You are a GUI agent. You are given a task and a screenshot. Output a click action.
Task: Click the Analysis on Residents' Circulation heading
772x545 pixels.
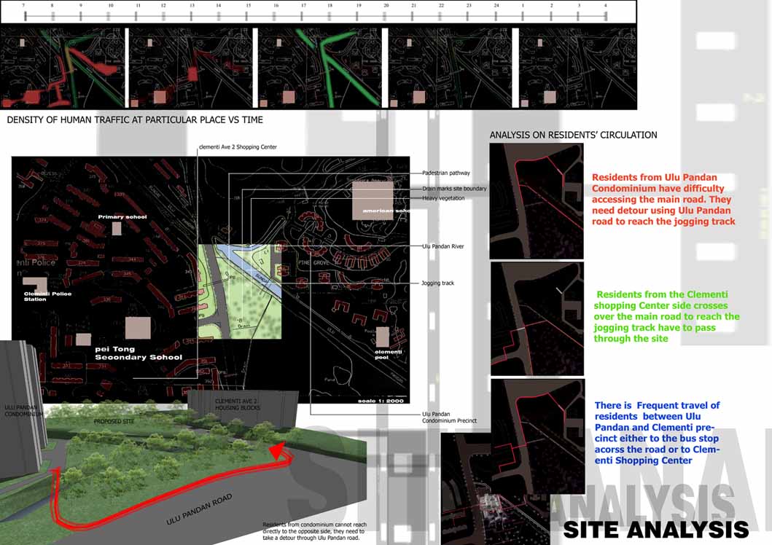point(573,135)
